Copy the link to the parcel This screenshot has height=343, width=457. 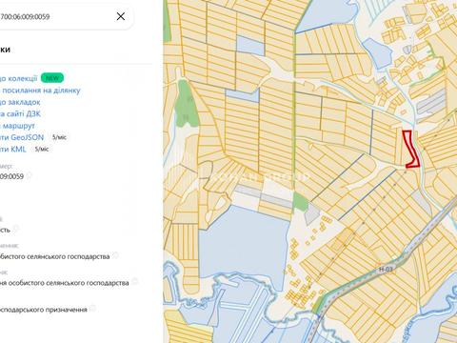pos(40,91)
